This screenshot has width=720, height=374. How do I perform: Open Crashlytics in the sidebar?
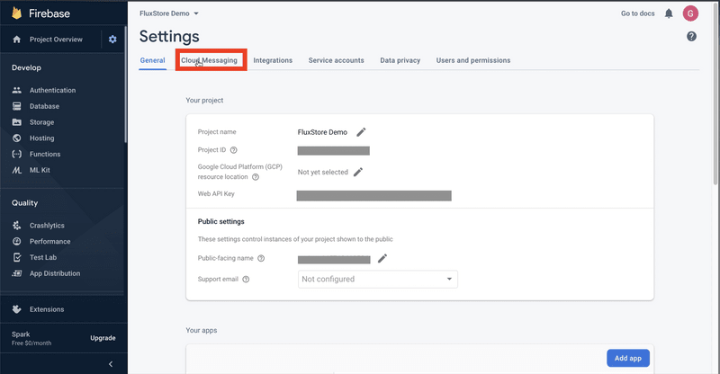click(47, 226)
